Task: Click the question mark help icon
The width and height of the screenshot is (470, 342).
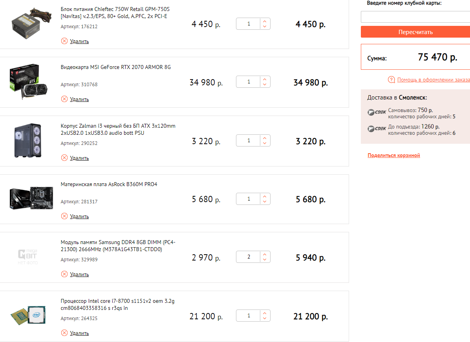Action: [x=391, y=80]
